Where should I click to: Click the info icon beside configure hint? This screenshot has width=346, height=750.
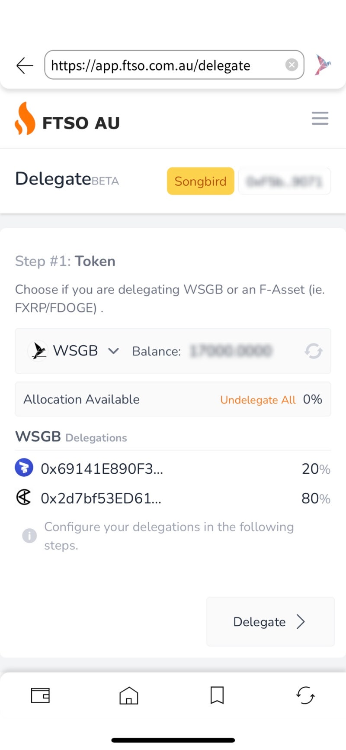point(29,536)
